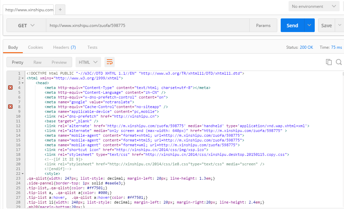Click the blue Send button
The height and width of the screenshot is (209, 344).
292,26
